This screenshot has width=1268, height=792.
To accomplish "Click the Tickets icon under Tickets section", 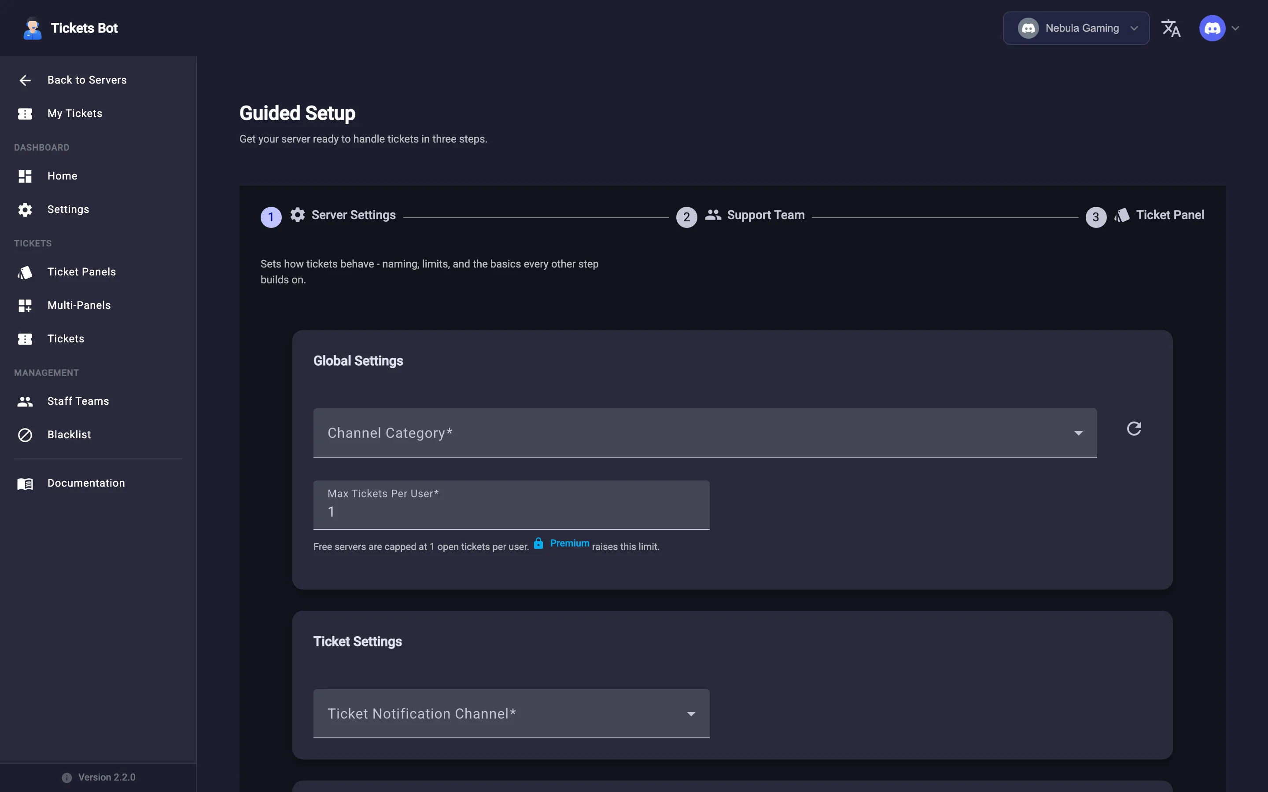I will [x=25, y=339].
